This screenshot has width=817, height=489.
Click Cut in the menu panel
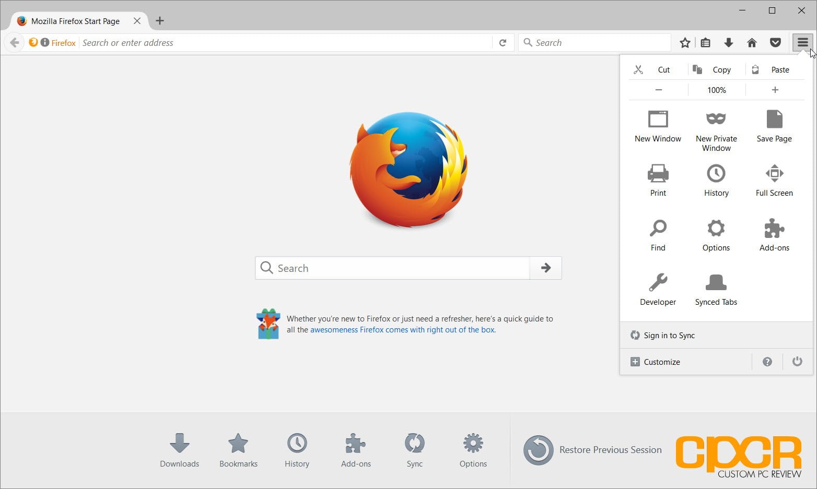(x=658, y=69)
